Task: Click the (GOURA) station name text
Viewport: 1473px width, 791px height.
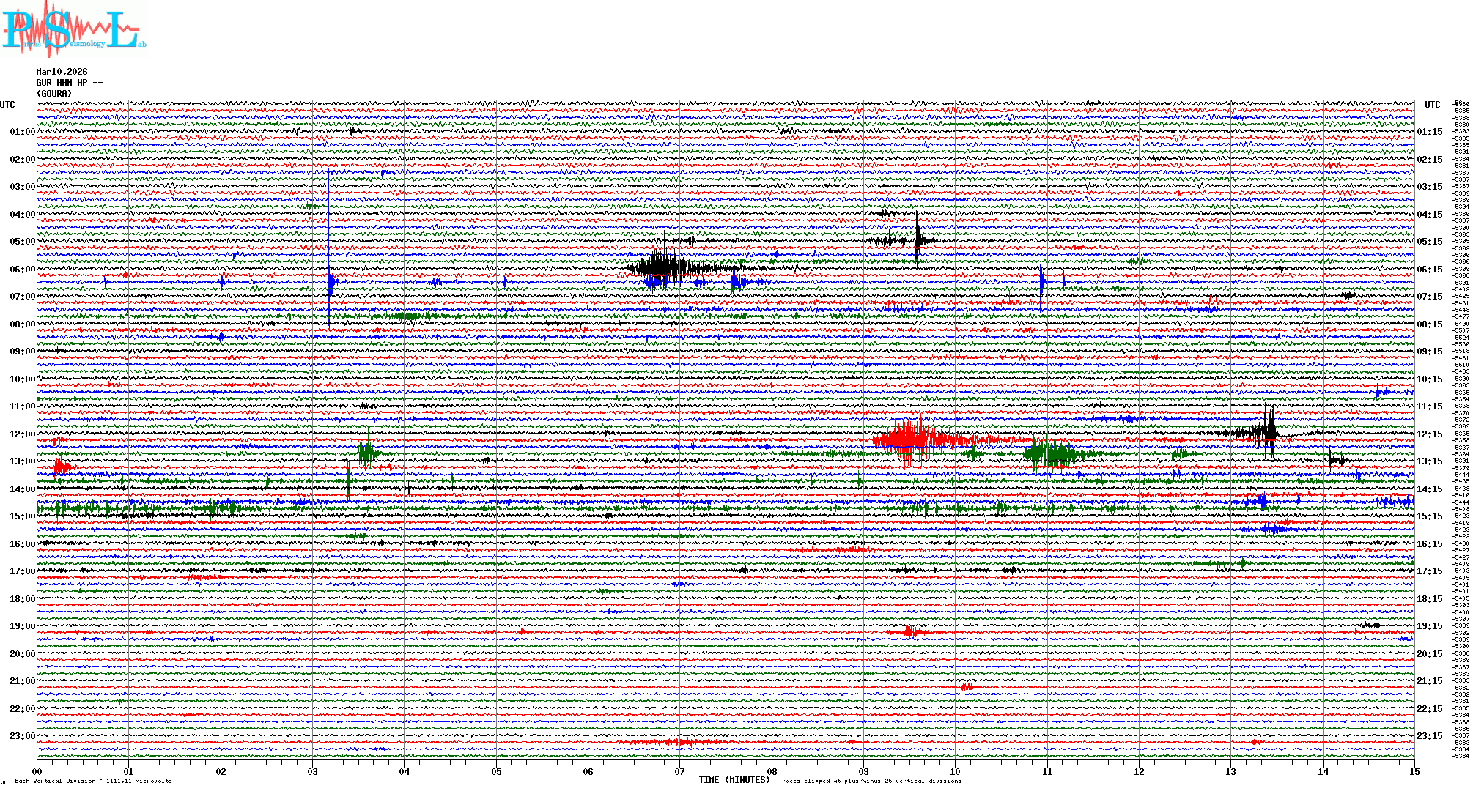Action: 54,94
